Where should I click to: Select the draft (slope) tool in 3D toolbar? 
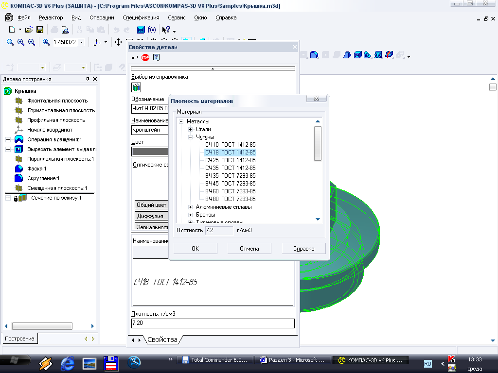347,55
